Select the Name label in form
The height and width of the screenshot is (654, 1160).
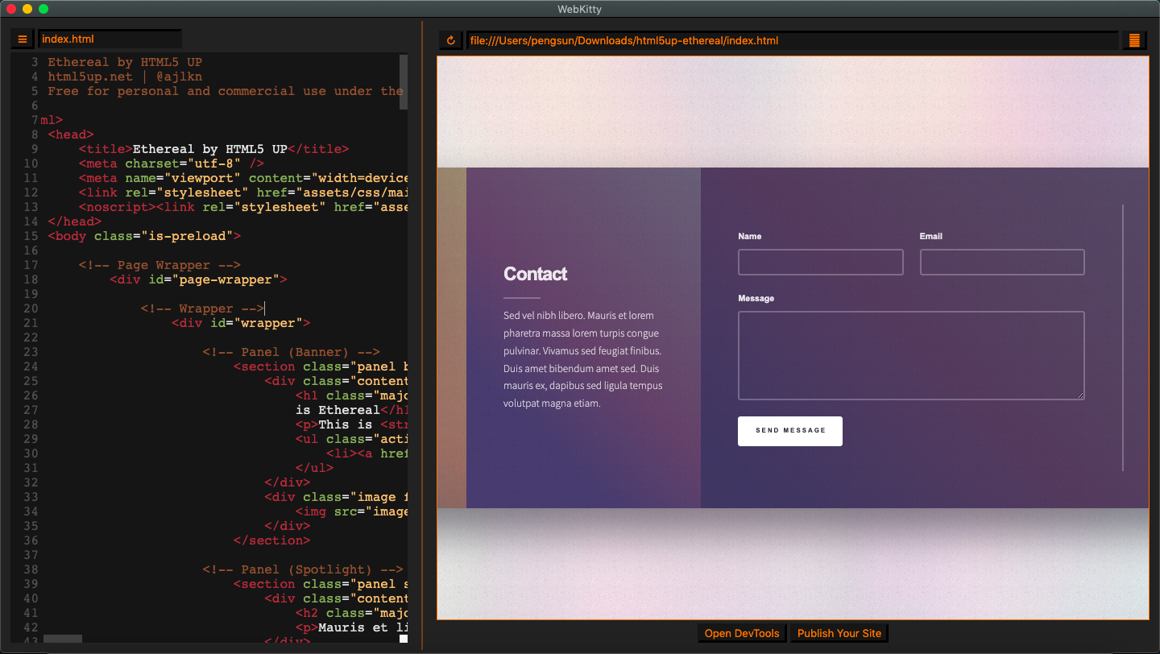(749, 236)
